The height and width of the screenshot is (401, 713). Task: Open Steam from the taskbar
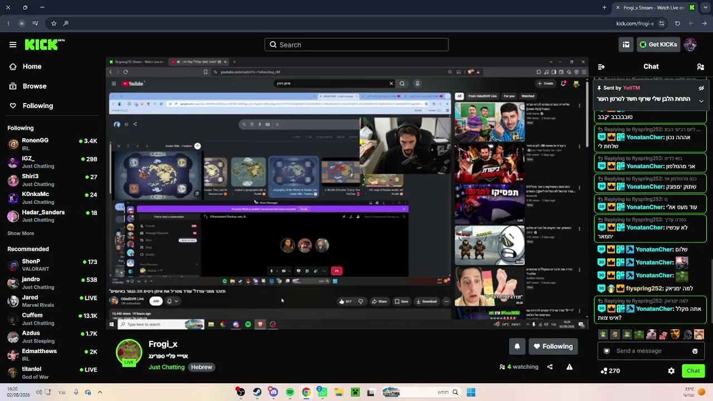pyautogui.click(x=257, y=392)
